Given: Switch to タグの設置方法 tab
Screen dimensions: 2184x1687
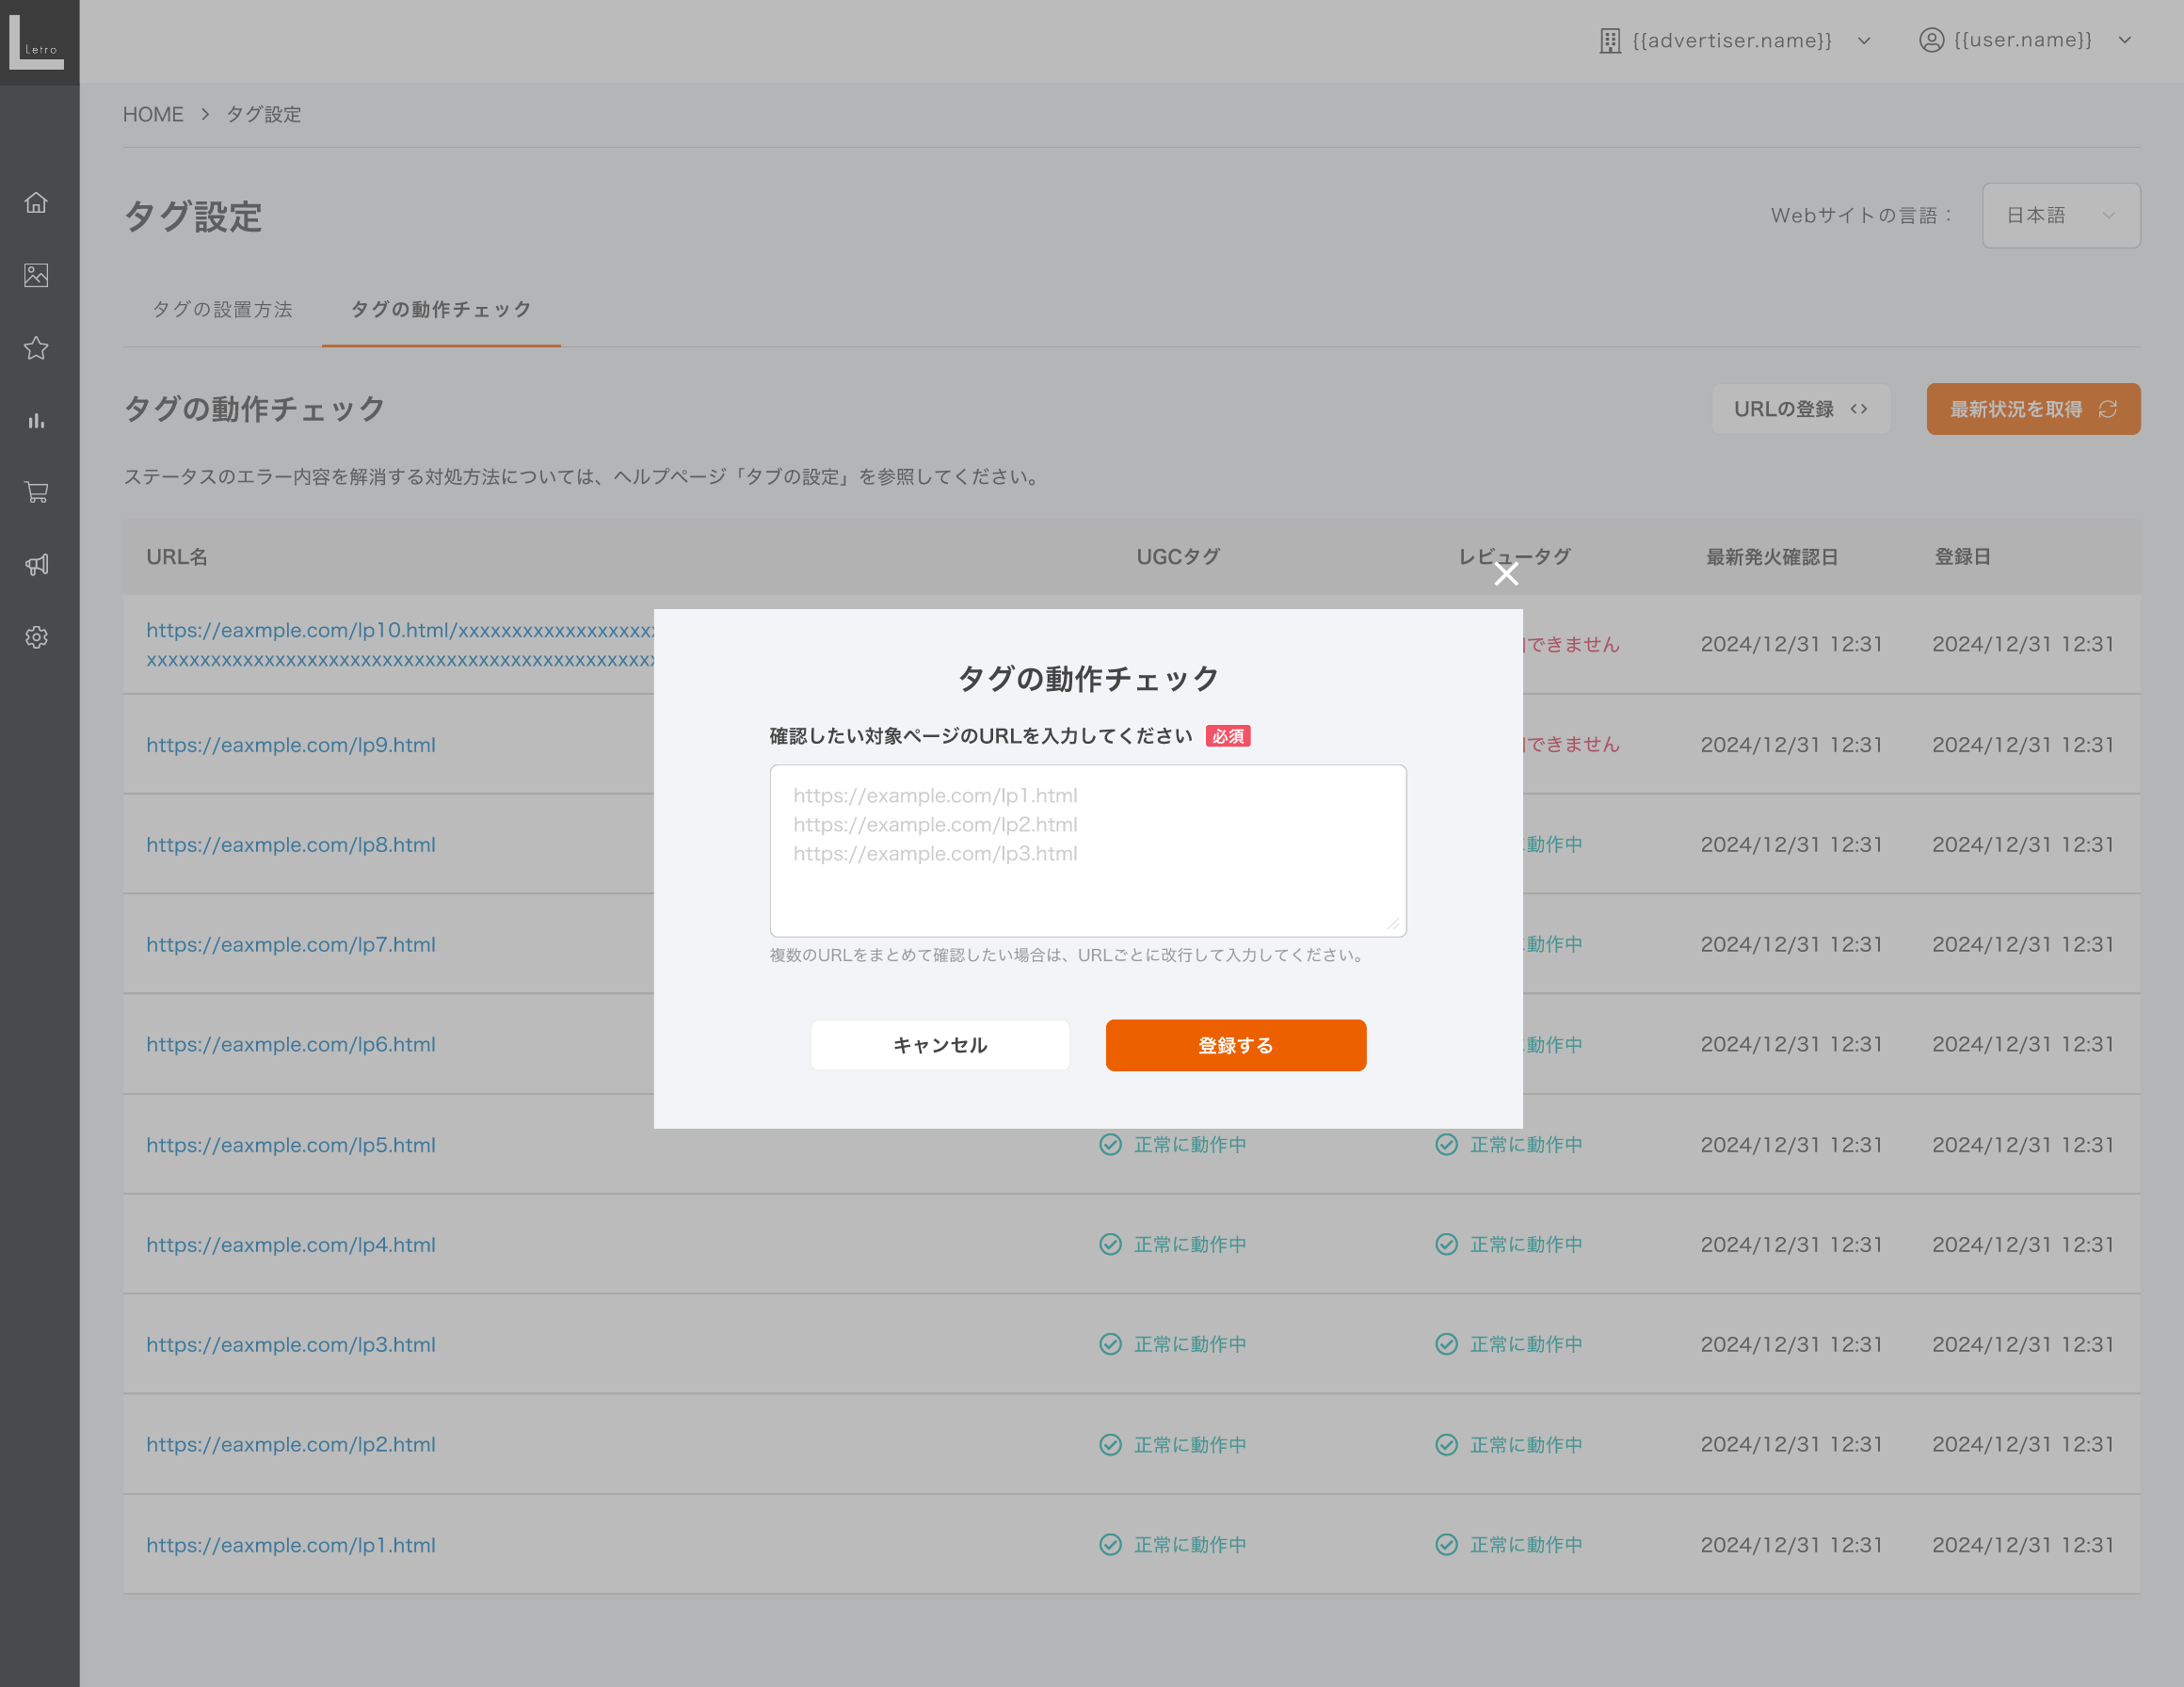Looking at the screenshot, I should (x=222, y=310).
